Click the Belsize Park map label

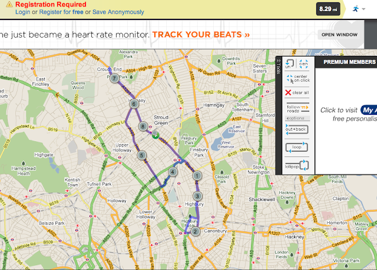tap(52, 223)
